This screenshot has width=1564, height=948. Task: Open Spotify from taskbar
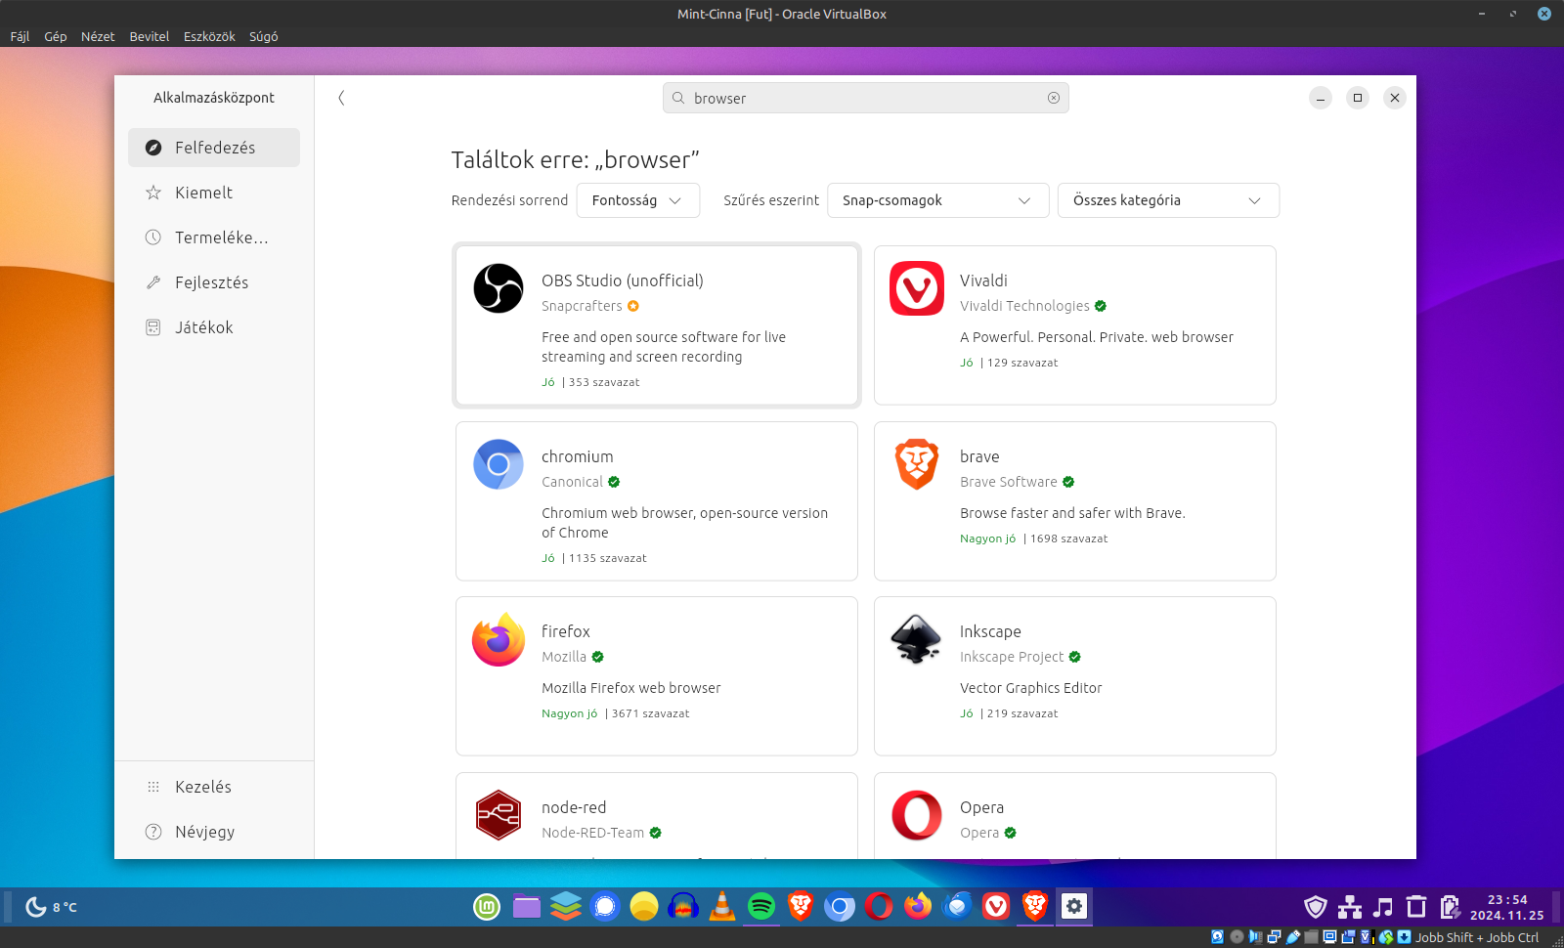pyautogui.click(x=761, y=907)
